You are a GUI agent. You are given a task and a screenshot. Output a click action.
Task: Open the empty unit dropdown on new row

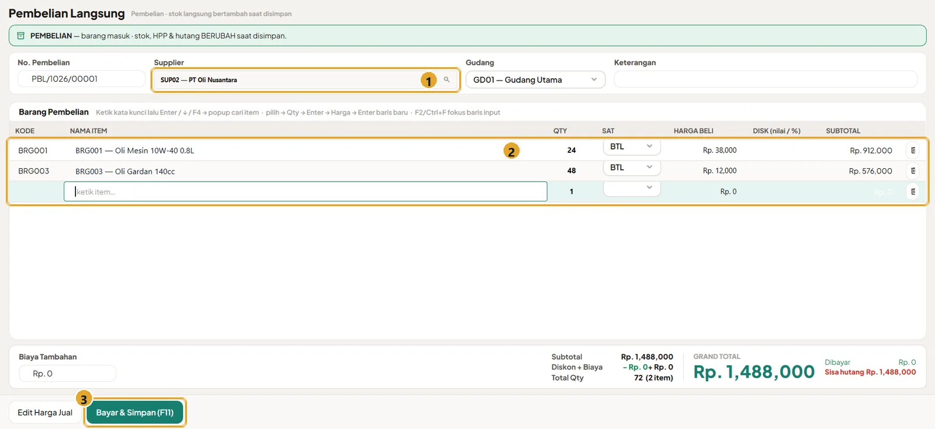click(632, 188)
